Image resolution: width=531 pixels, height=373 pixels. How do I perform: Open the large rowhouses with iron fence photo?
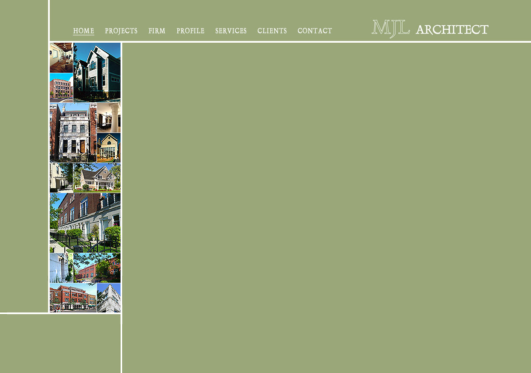pos(85,223)
